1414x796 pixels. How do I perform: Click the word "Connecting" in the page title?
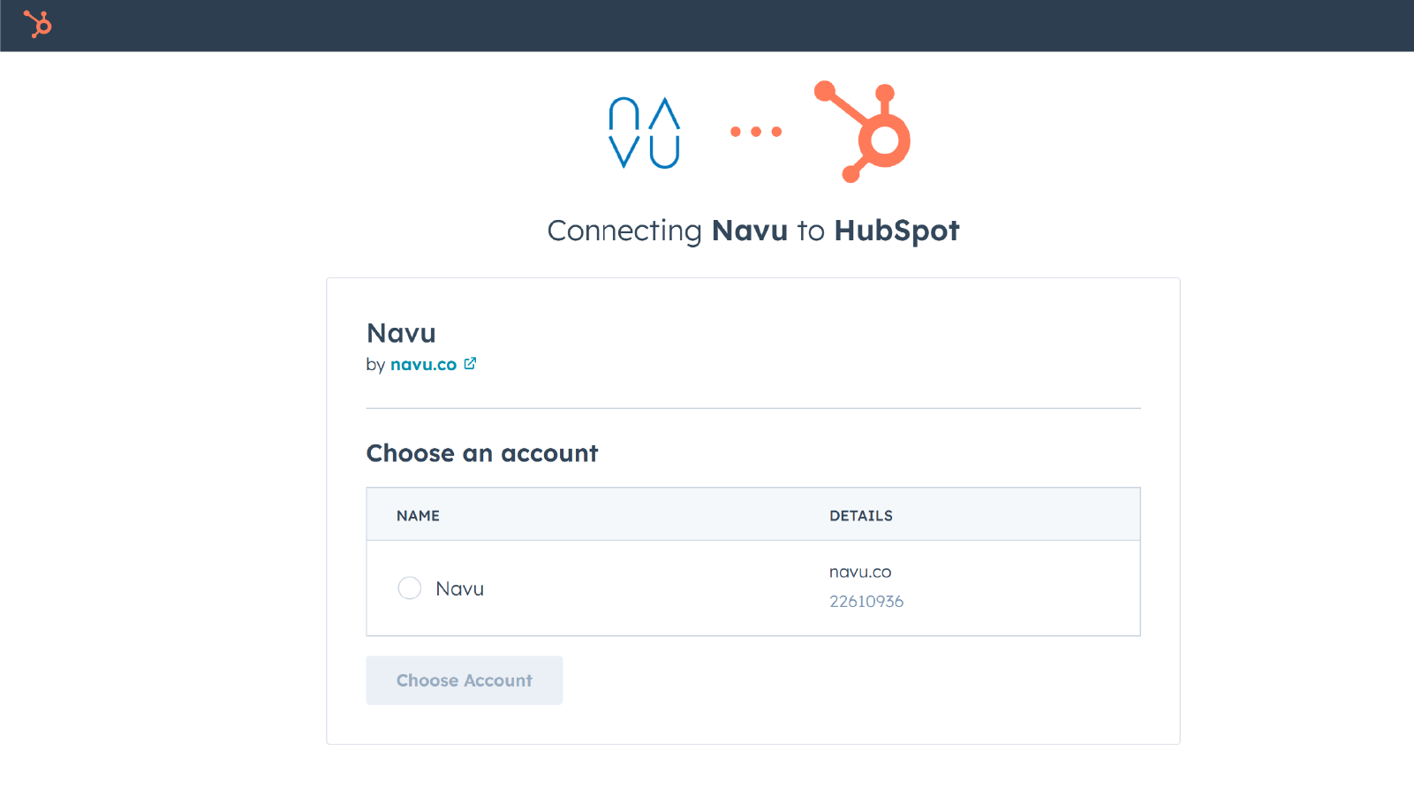pyautogui.click(x=624, y=231)
